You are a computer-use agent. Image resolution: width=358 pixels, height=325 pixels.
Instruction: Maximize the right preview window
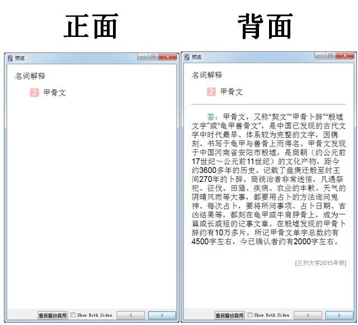331,55
